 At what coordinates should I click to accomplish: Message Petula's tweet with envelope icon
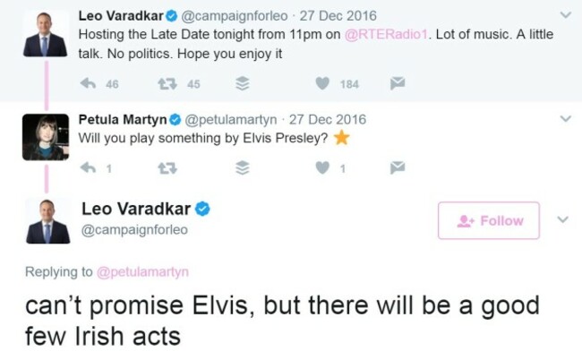398,168
